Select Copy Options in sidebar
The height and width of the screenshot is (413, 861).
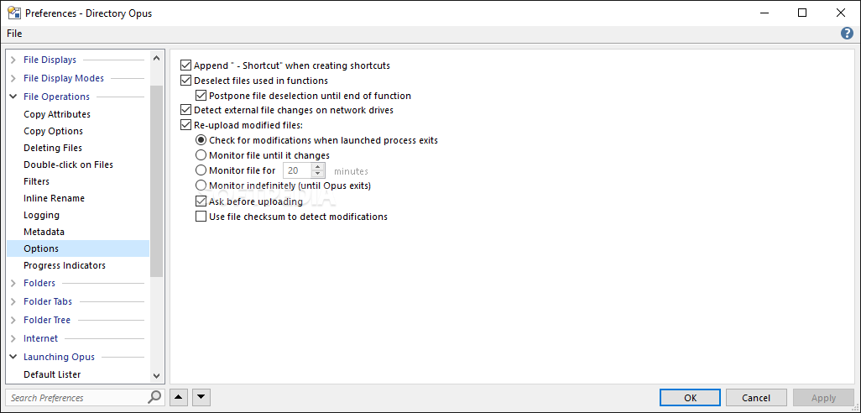[x=53, y=131]
